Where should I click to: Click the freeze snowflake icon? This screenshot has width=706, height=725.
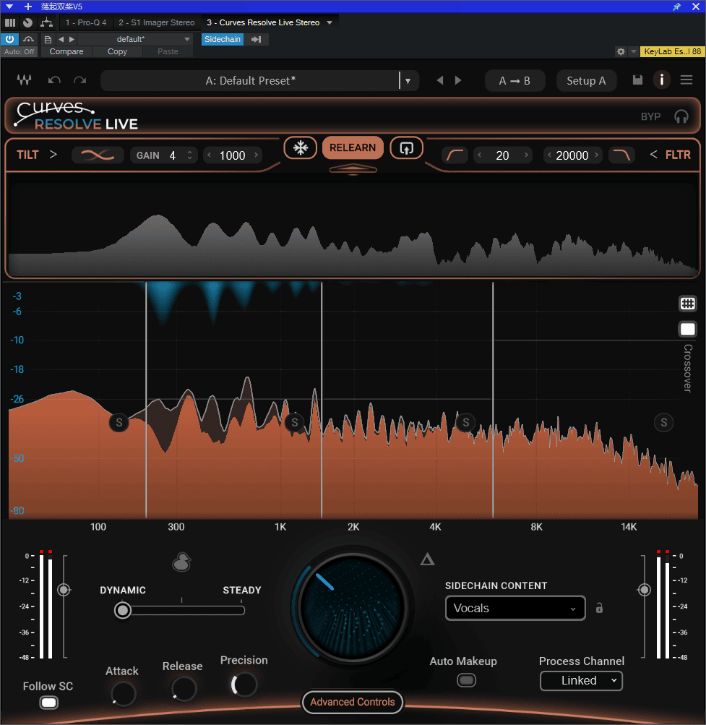pos(300,148)
